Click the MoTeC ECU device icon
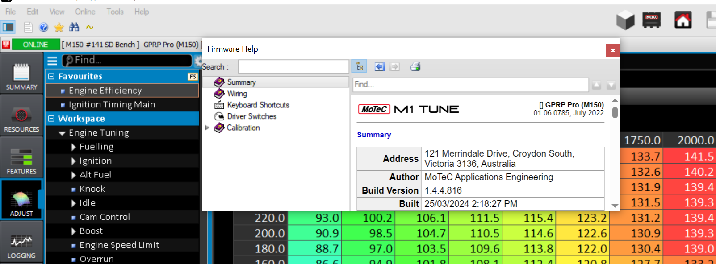The width and height of the screenshot is (716, 264). (x=651, y=20)
